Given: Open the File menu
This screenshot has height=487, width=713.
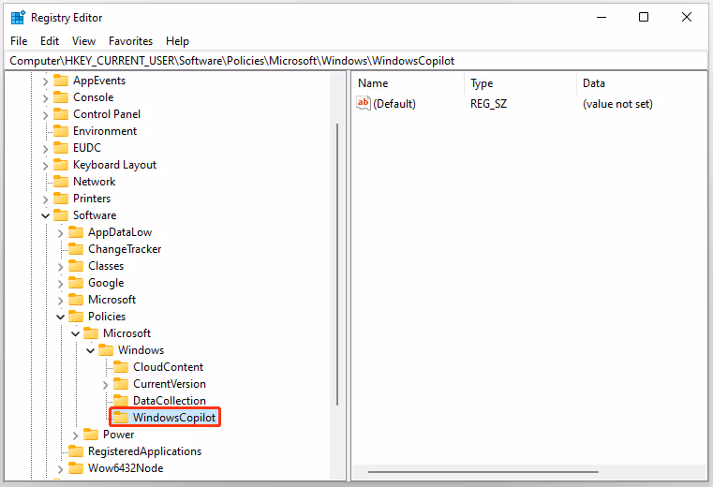Looking at the screenshot, I should (19, 41).
